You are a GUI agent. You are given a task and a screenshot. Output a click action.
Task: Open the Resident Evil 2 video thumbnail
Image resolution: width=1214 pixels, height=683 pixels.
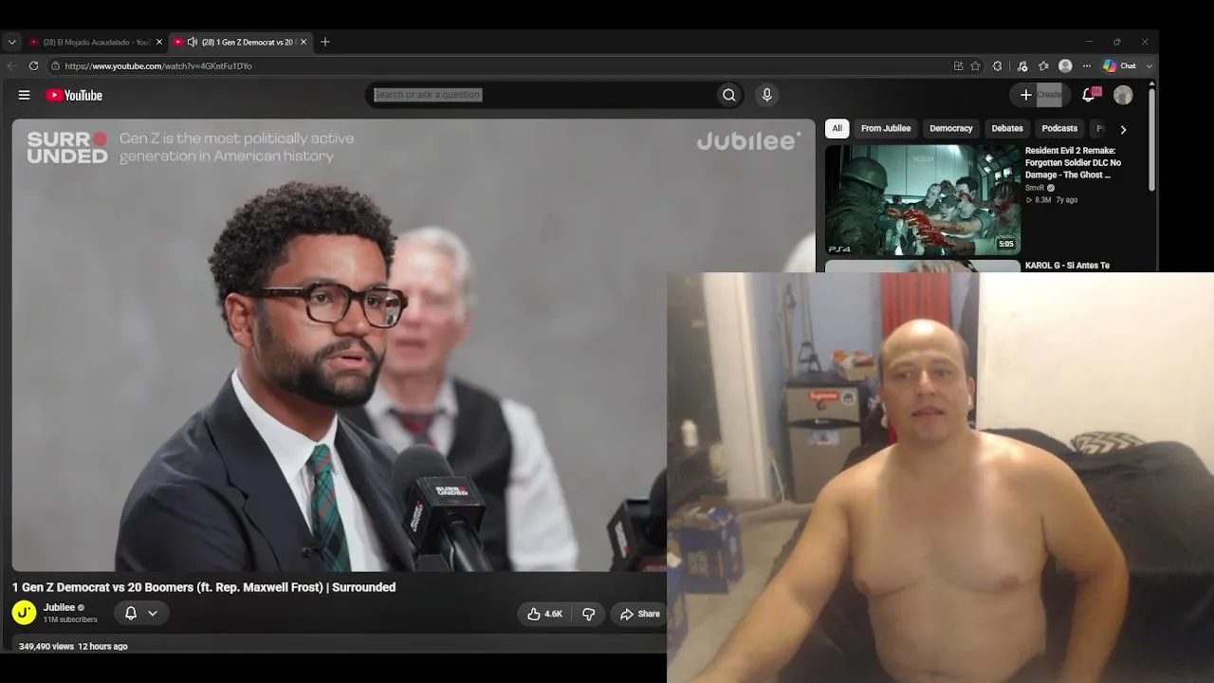(923, 199)
